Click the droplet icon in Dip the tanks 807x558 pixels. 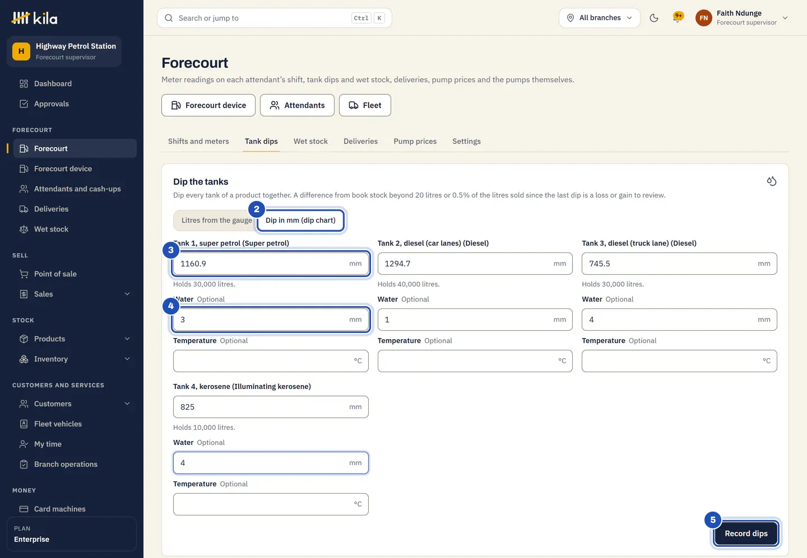[772, 181]
